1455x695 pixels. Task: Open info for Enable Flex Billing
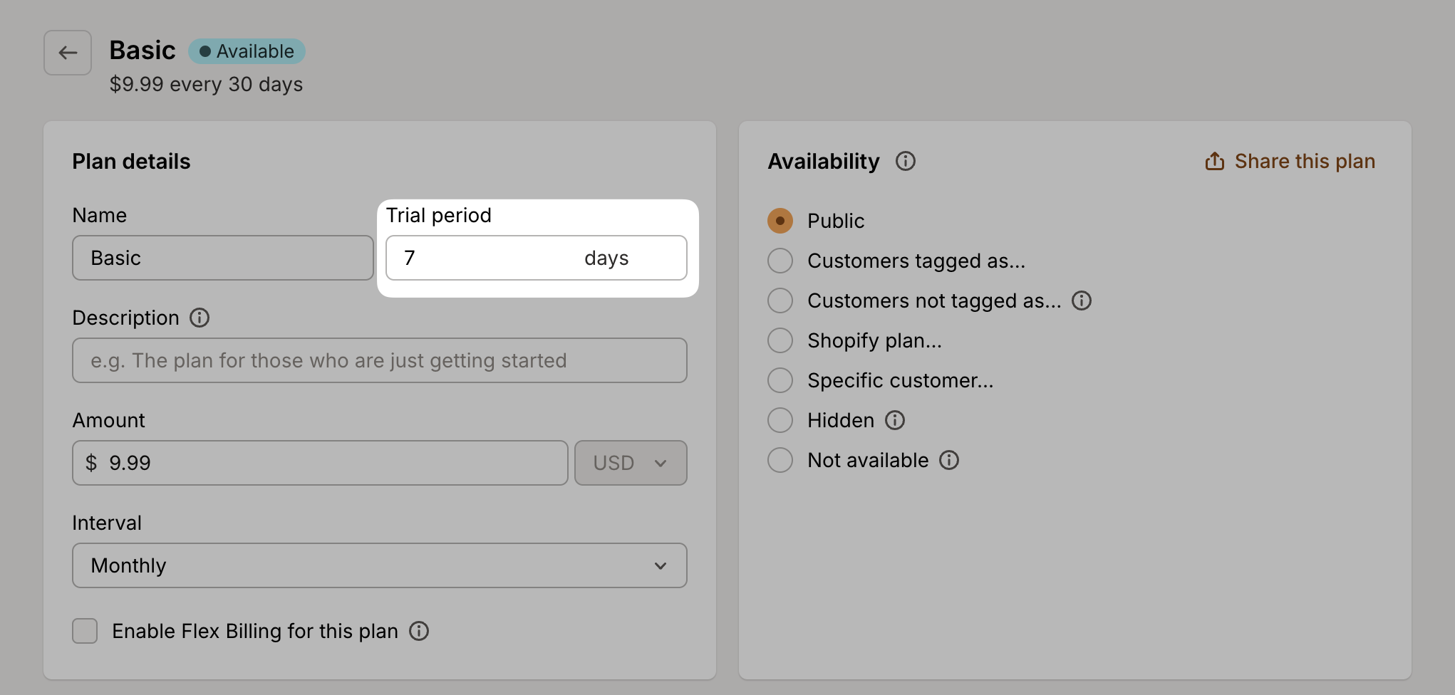pos(420,631)
